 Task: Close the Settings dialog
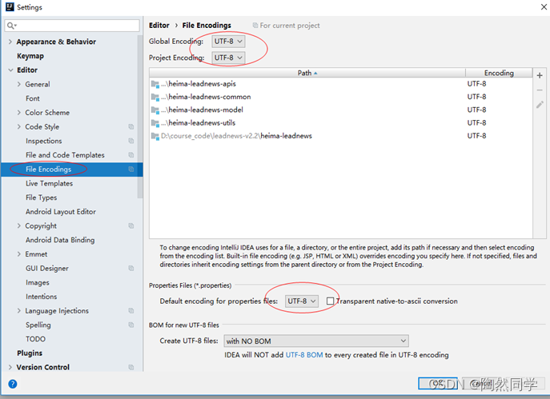(544, 7)
